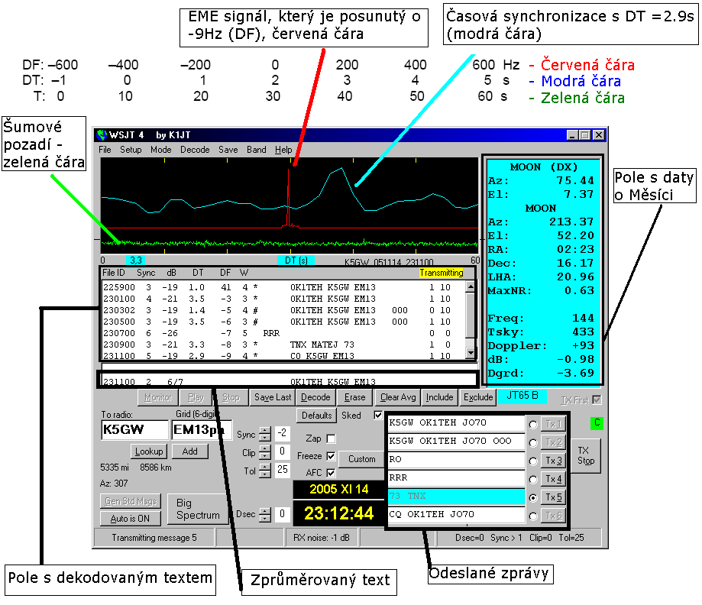Click the Monitor button
The height and width of the screenshot is (605, 702).
pos(158,397)
